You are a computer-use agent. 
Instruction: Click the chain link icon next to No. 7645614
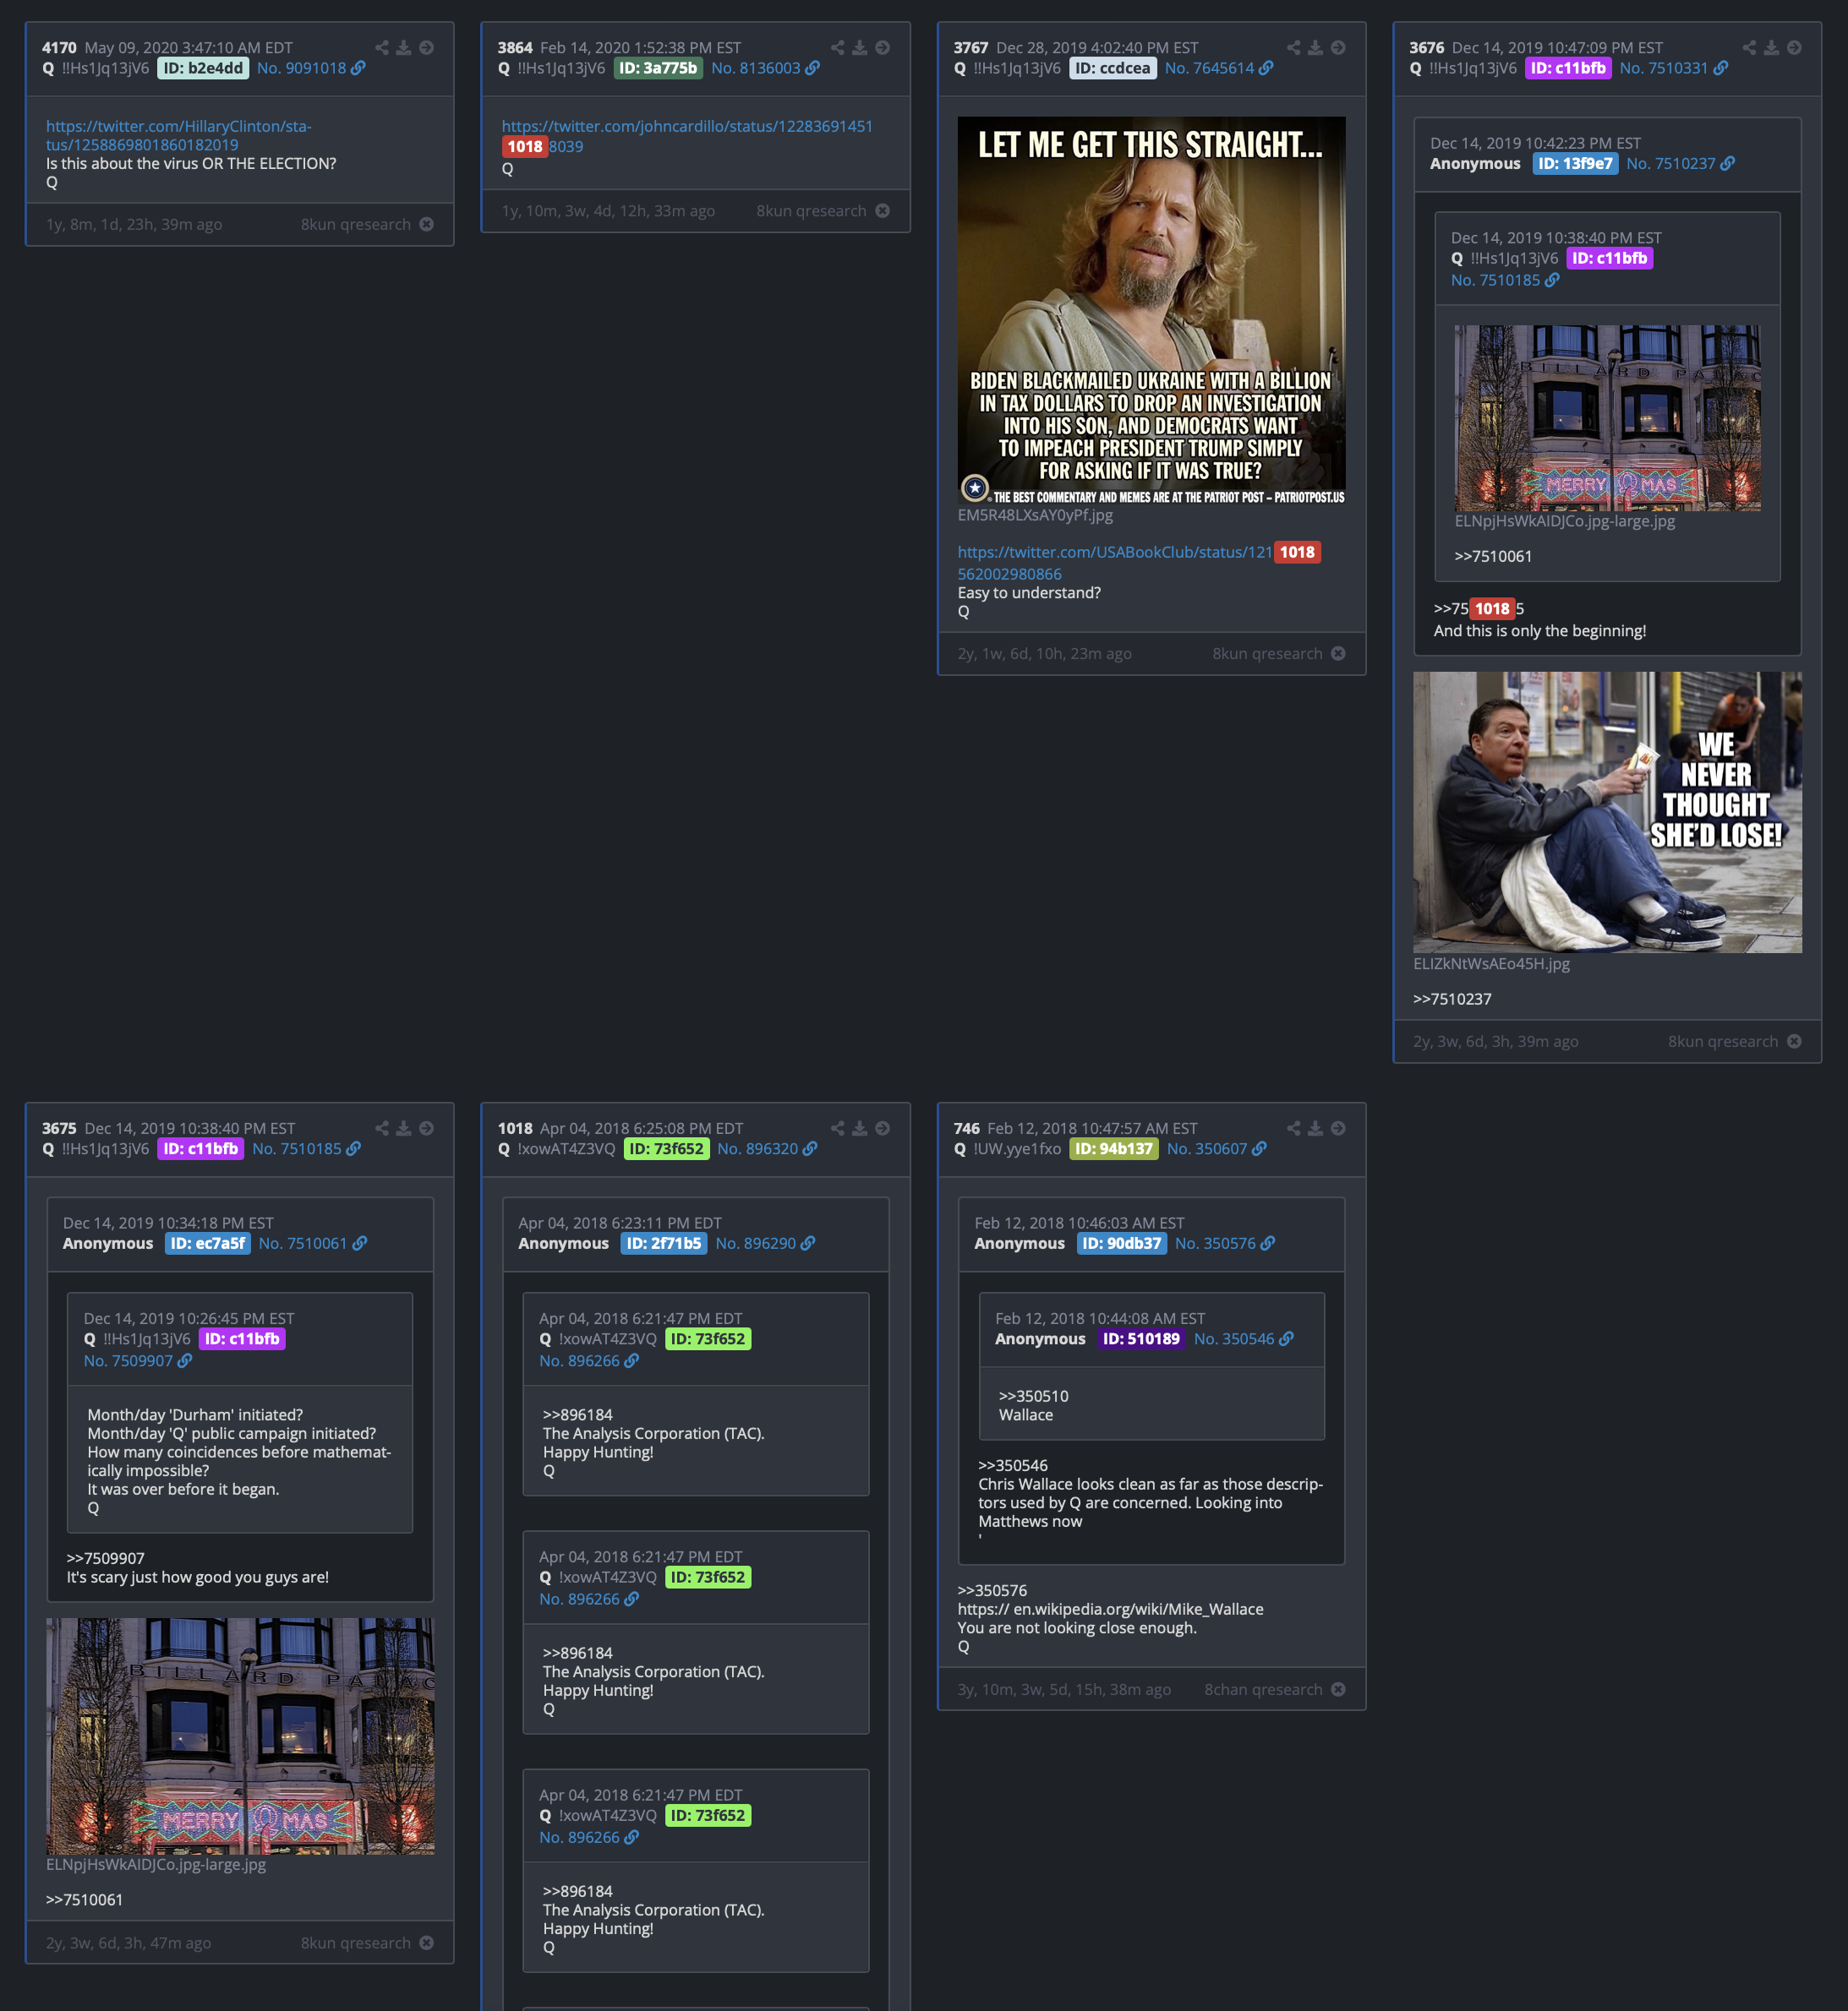[x=1266, y=68]
